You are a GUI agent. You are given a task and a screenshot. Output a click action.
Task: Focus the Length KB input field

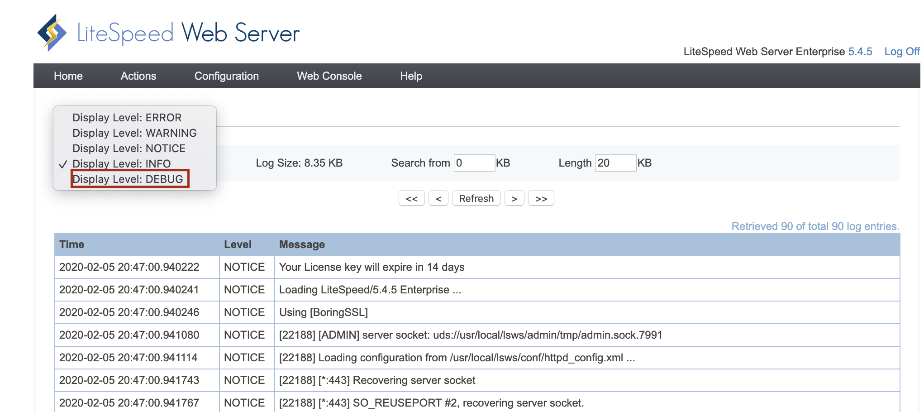(x=615, y=163)
